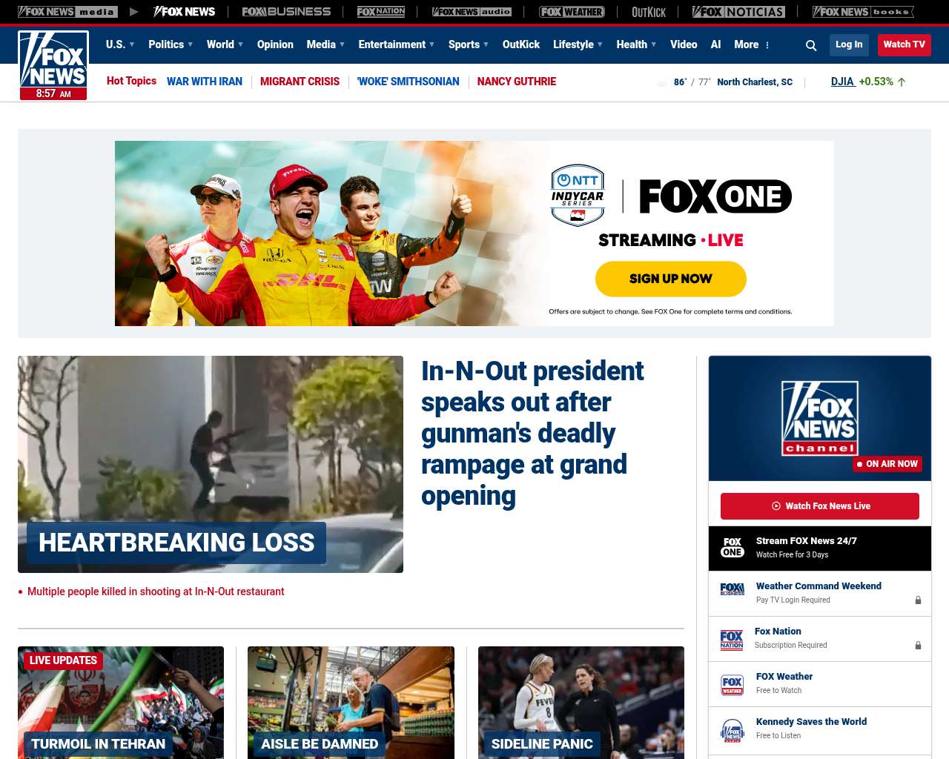Click the Fox Business icon beside Weather Command Weekend
Screen dimensions: 949x759
tap(733, 590)
